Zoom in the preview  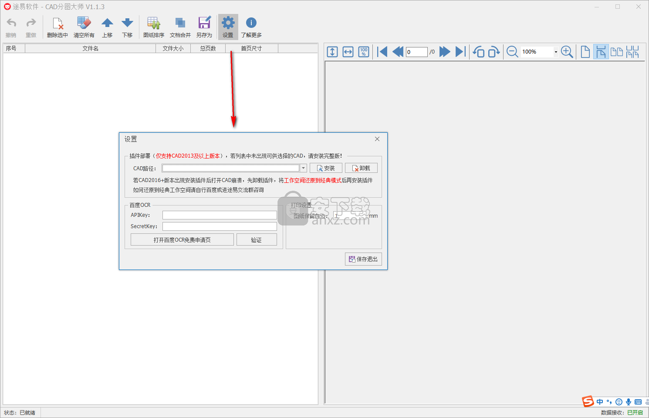[567, 52]
